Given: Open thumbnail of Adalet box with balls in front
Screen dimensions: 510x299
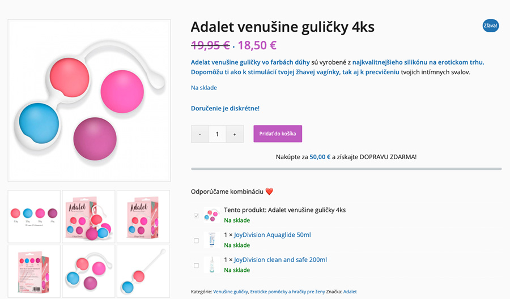Looking at the screenshot, I should pos(88,216).
